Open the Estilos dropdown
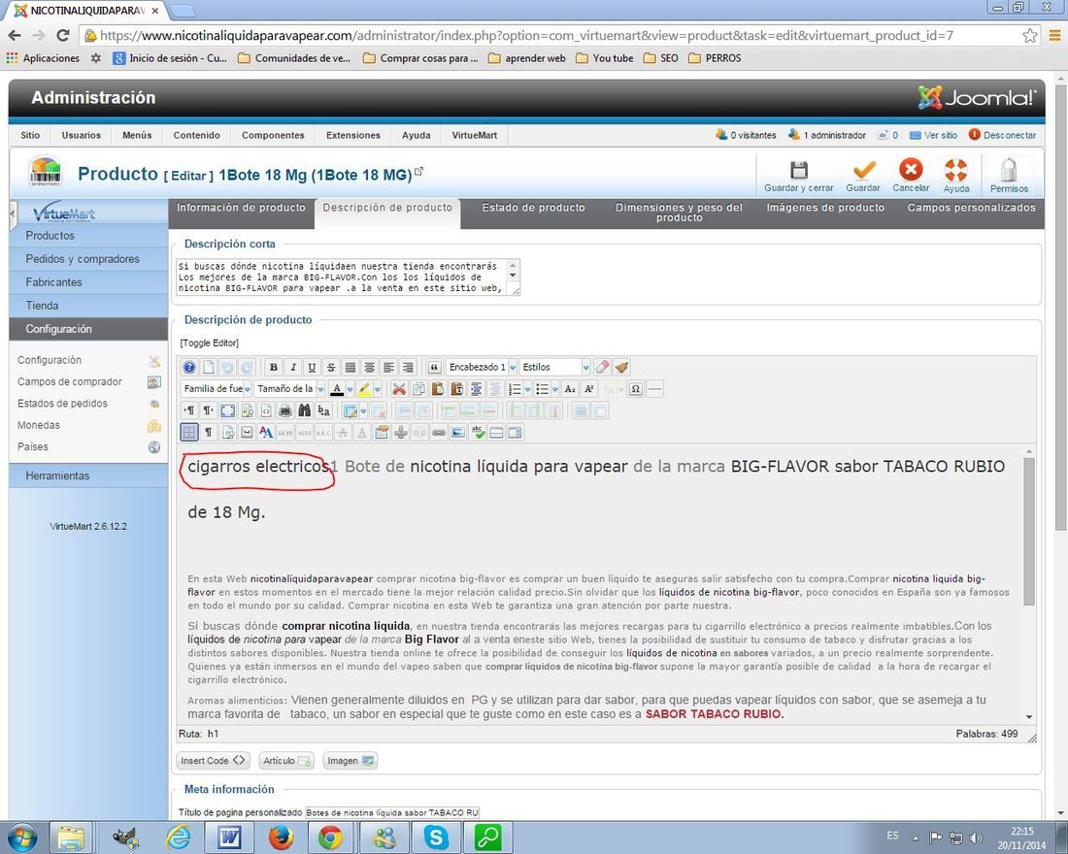The image size is (1068, 854). pyautogui.click(x=555, y=367)
